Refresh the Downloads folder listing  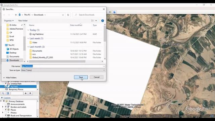68,15
